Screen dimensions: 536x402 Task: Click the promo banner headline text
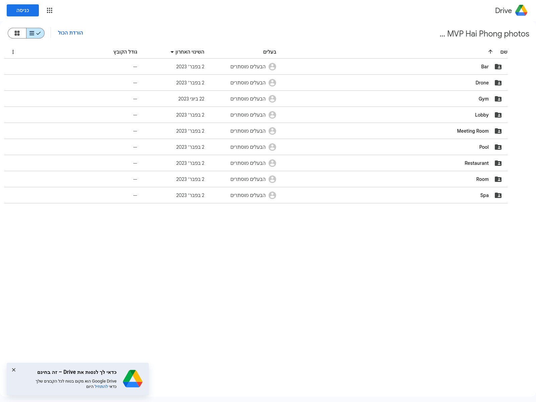pyautogui.click(x=77, y=372)
